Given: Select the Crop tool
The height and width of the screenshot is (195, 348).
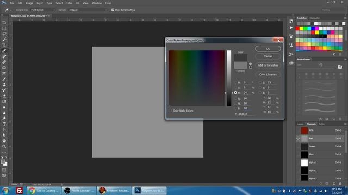Looking at the screenshot, I should [x=4, y=45].
